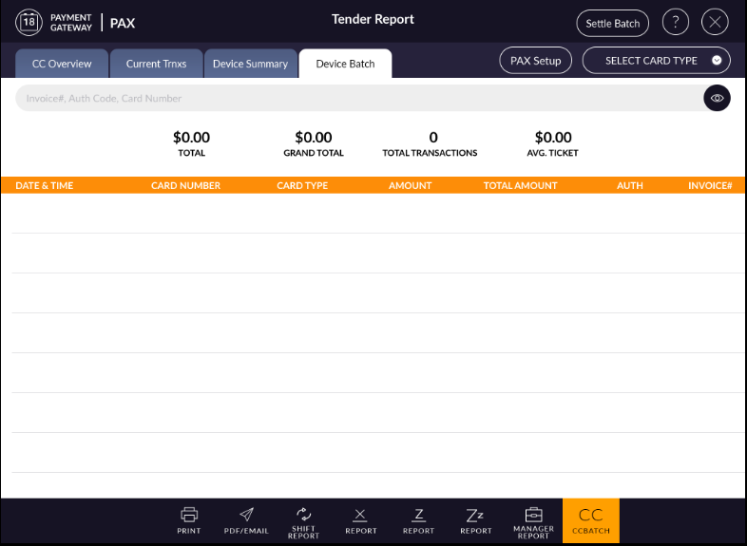Image resolution: width=747 pixels, height=546 pixels.
Task: Expand the Select Card Type dropdown
Action: pos(656,61)
